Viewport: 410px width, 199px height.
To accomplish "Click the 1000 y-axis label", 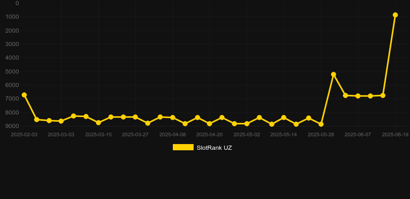I will [12, 17].
